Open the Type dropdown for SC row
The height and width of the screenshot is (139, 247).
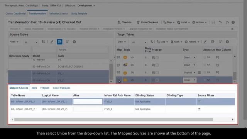[x=189, y=65]
